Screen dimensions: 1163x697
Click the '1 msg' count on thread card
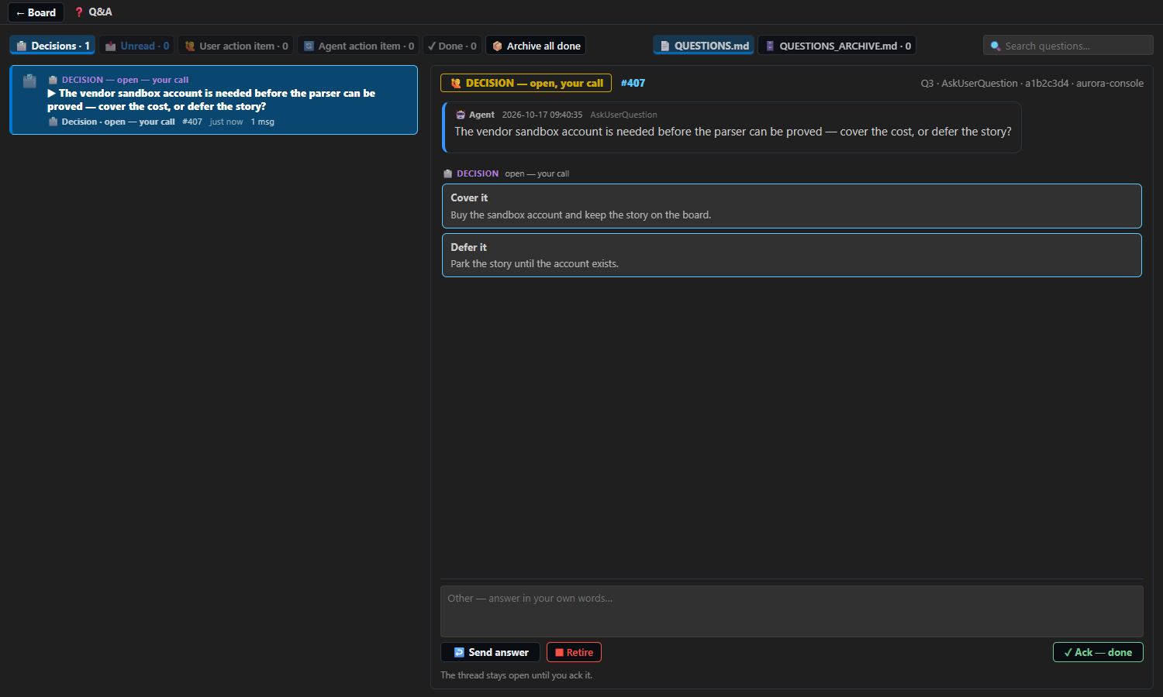(262, 122)
